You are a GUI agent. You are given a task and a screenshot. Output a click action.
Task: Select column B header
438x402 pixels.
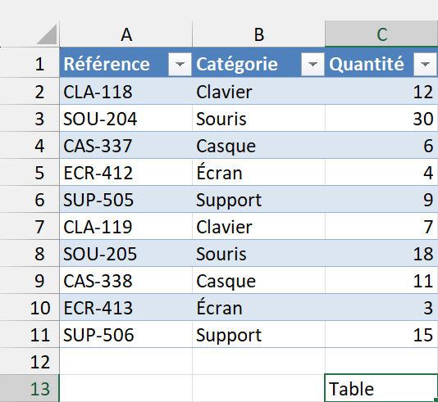[258, 34]
